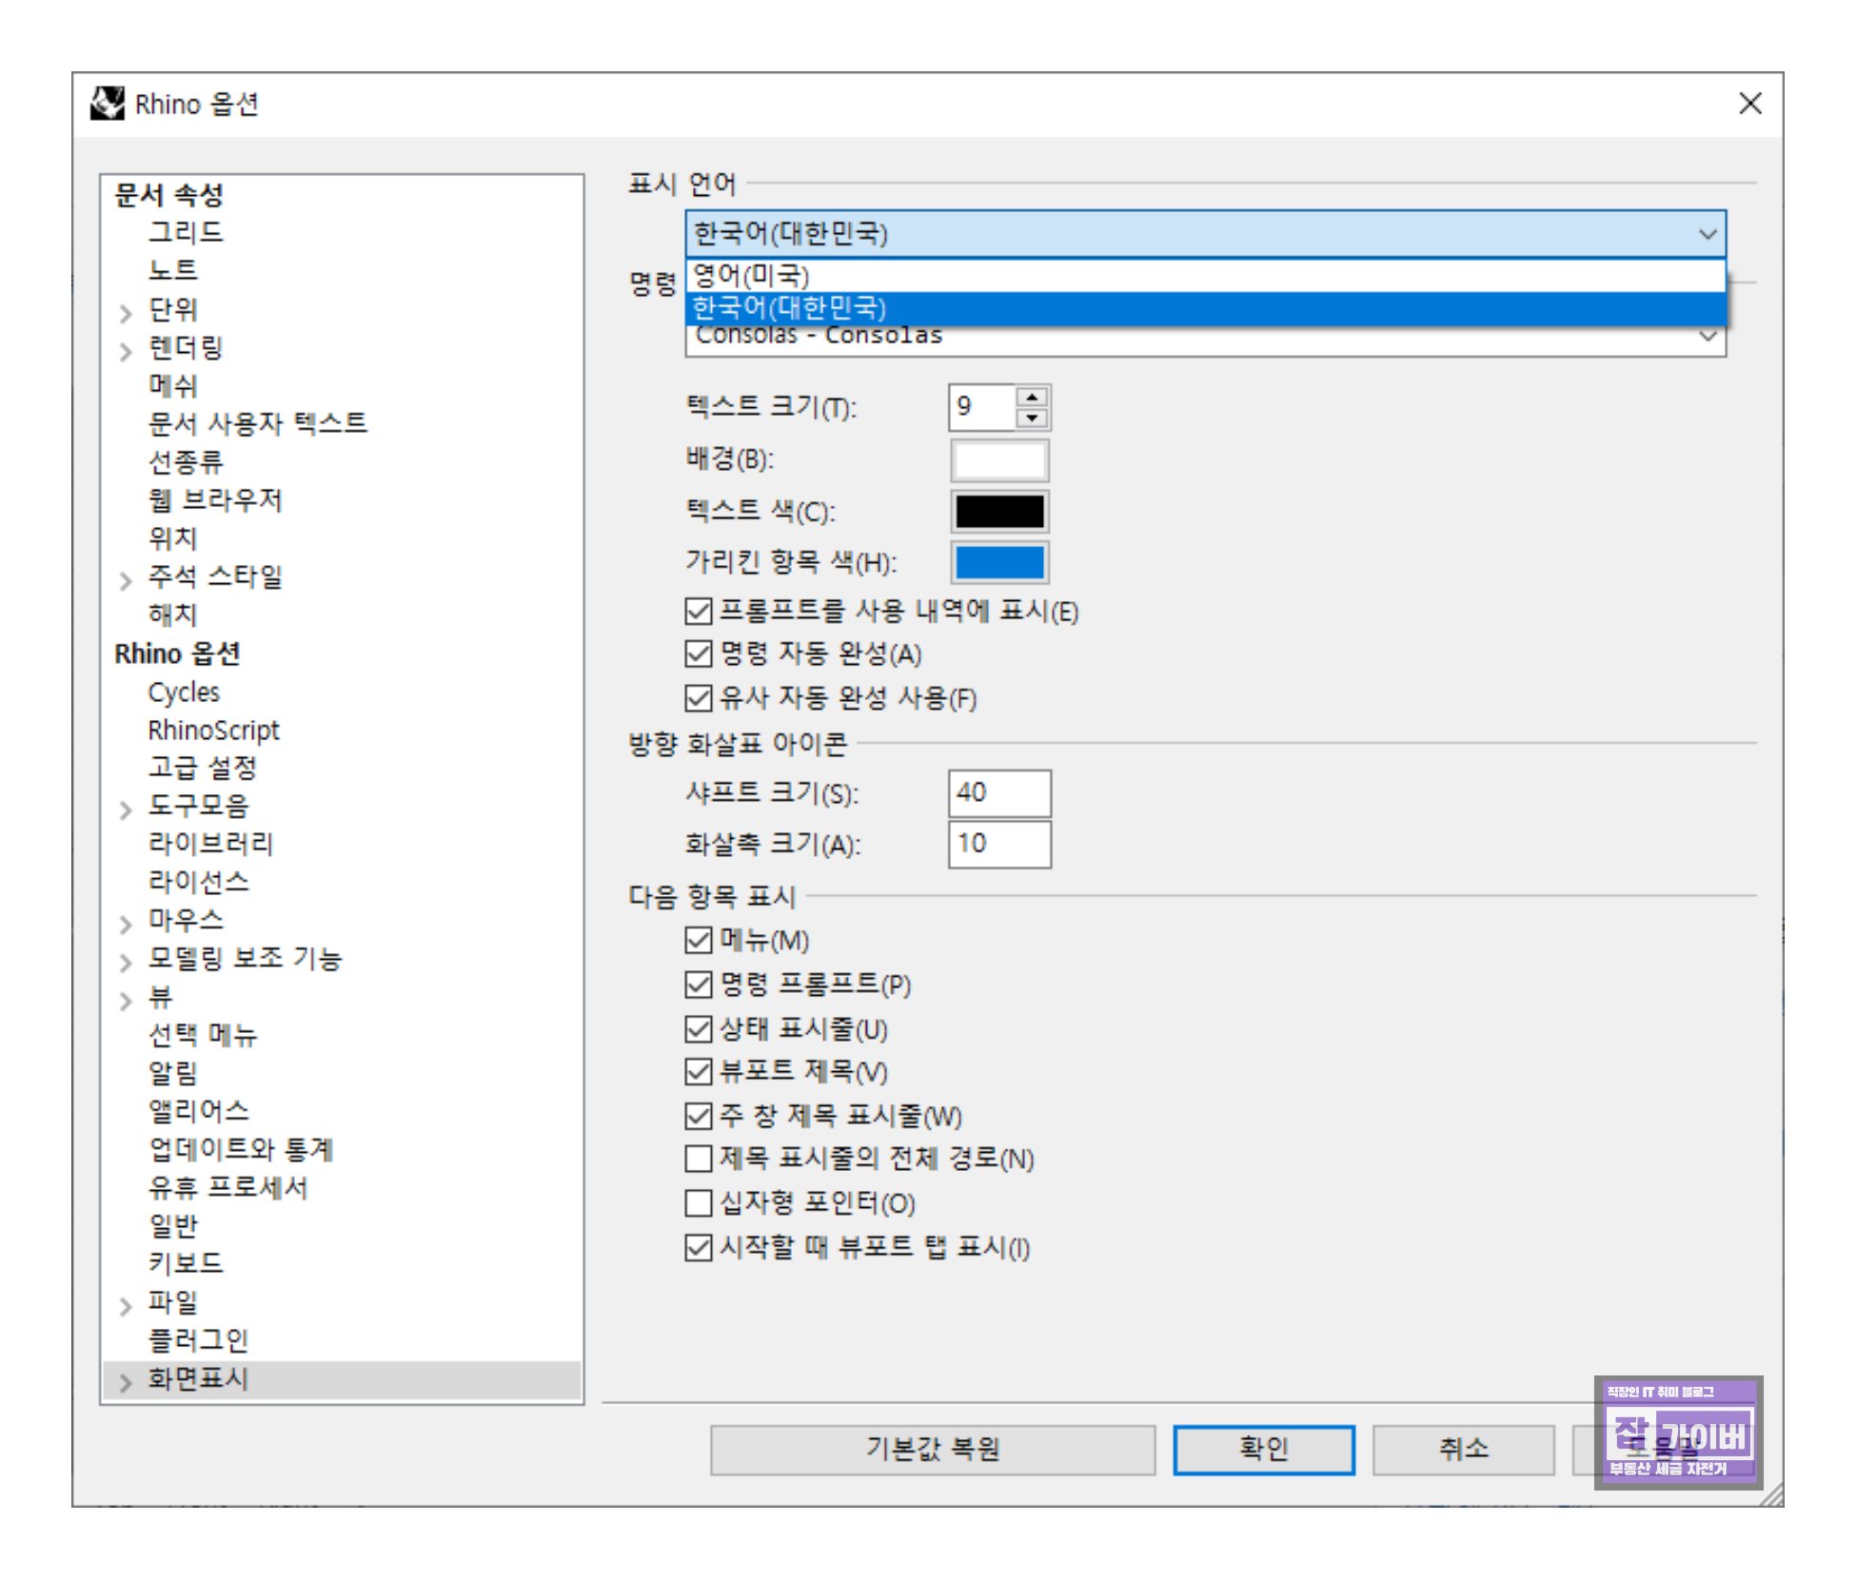Decrease text size with down spinner arrow
1856x1579 pixels.
(1032, 418)
